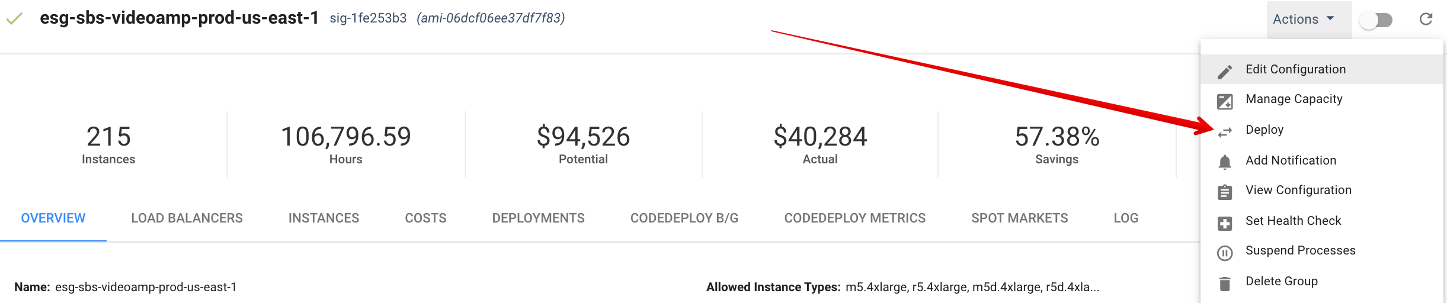Open the Actions dropdown menu
The height and width of the screenshot is (303, 1447).
point(1304,20)
